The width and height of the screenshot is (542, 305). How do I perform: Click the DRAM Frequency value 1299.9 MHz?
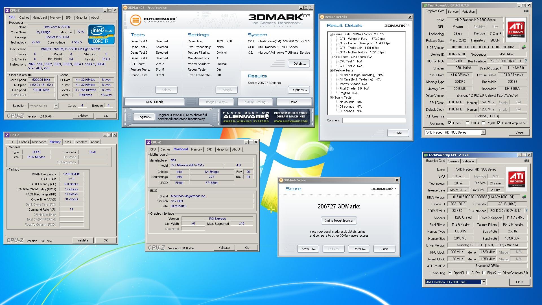[71, 174]
